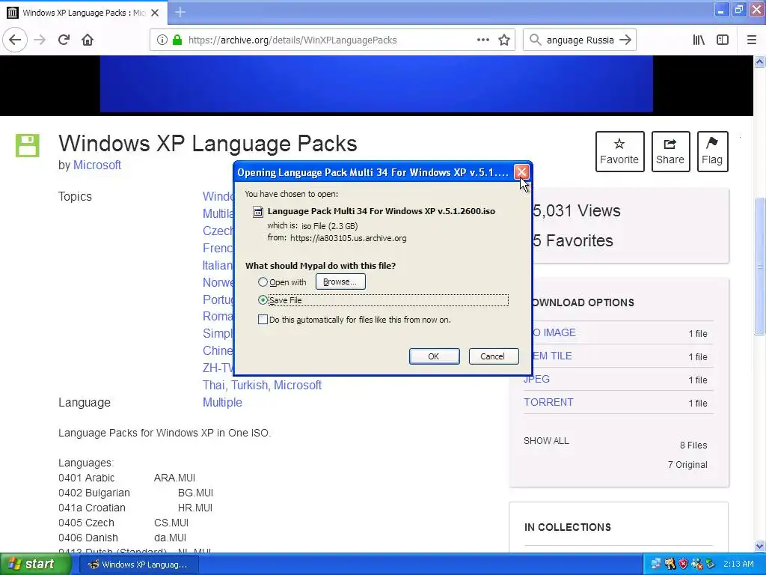Close the Windows XP Language Packs tab
Screen dimensions: 766x575
[x=155, y=13]
